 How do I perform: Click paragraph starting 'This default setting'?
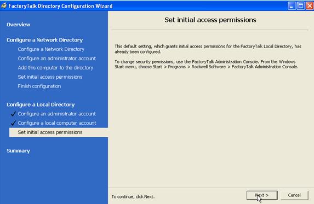(208, 49)
